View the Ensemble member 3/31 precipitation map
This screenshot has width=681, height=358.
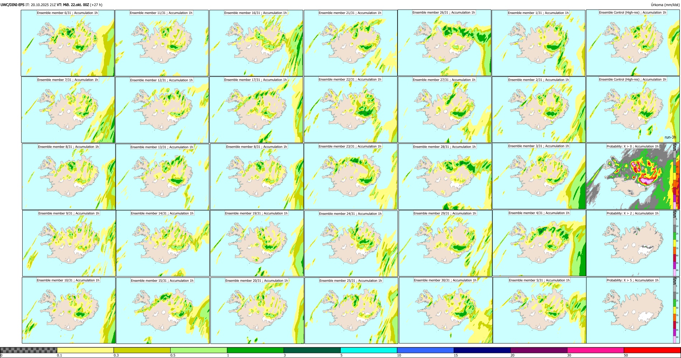(x=539, y=176)
